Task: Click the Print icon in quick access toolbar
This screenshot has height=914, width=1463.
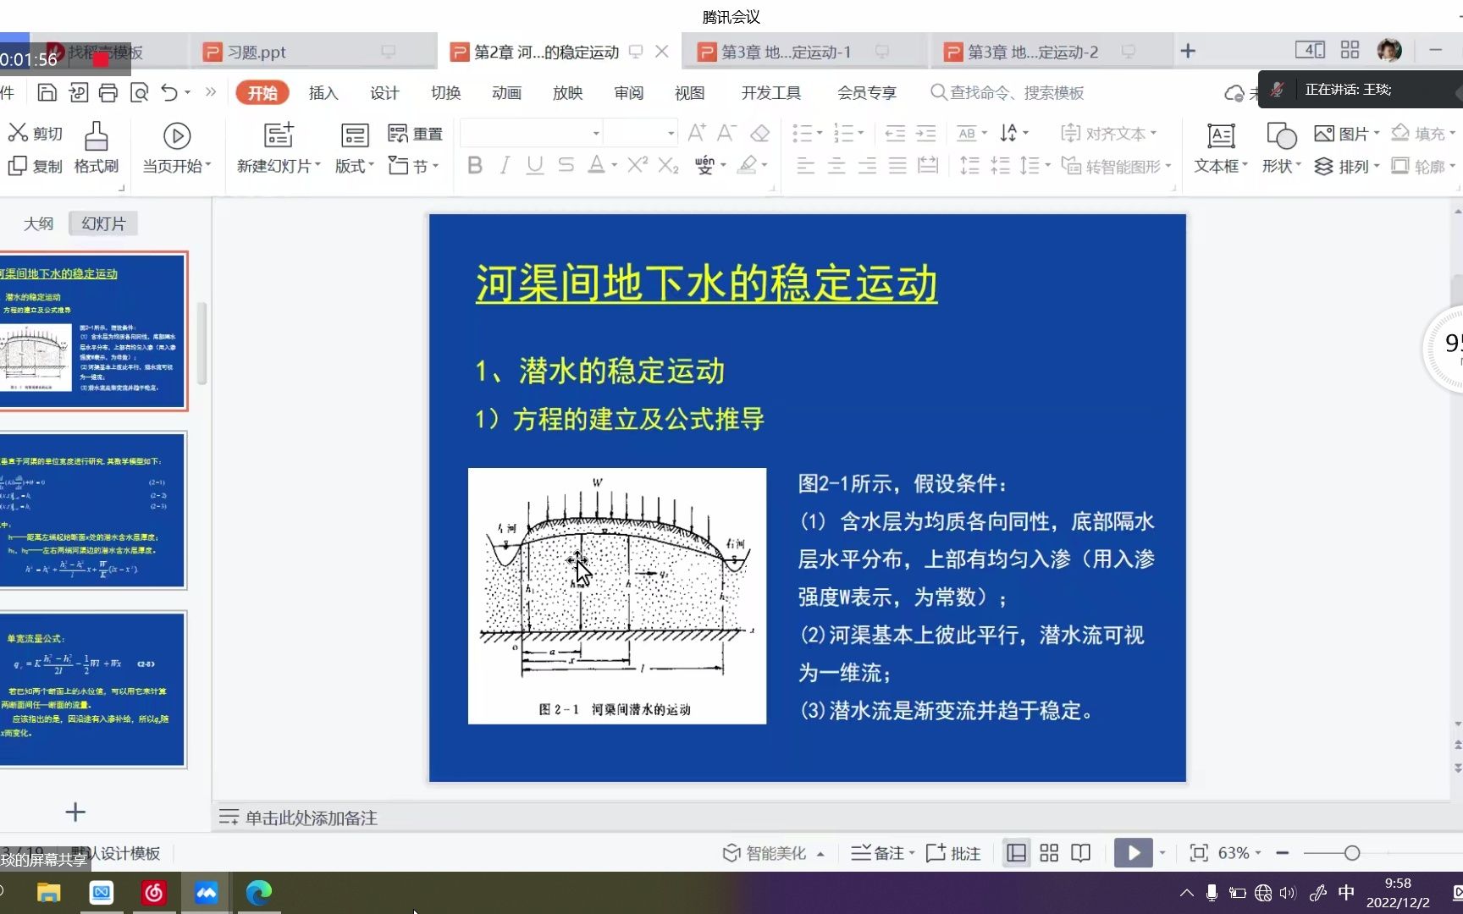Action: (108, 92)
